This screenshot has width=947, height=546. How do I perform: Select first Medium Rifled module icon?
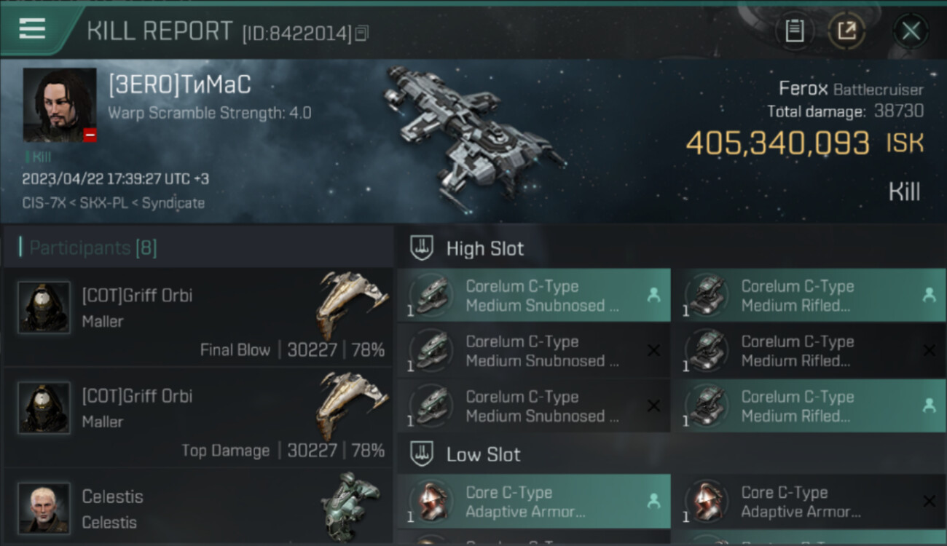(707, 296)
